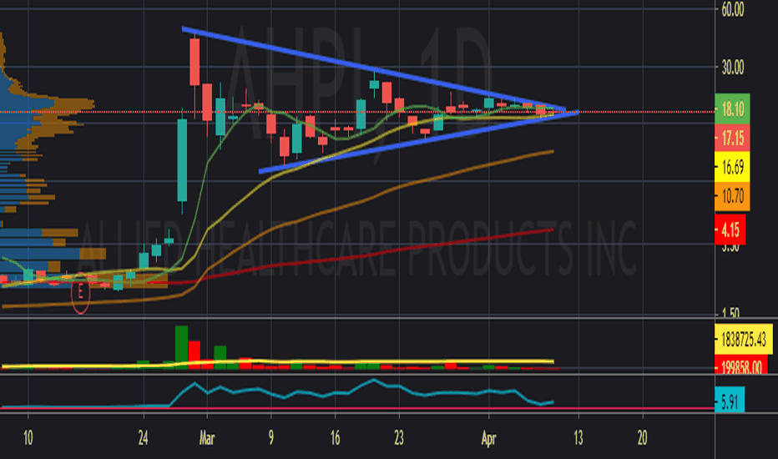
Task: Click the tall red volume bar
Action: tap(194, 355)
